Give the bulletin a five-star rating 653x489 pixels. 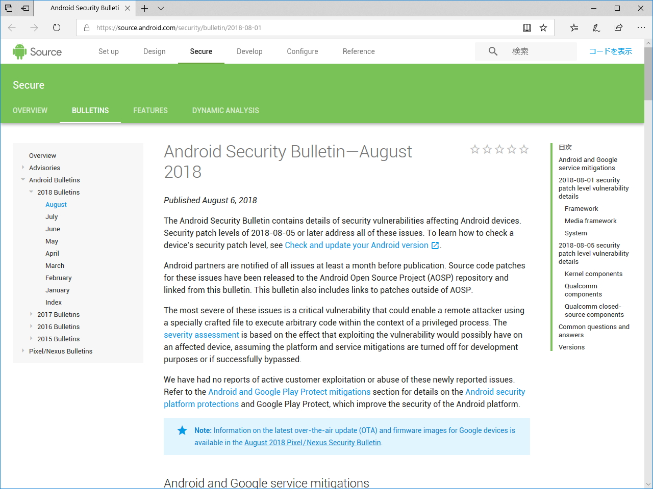[524, 149]
